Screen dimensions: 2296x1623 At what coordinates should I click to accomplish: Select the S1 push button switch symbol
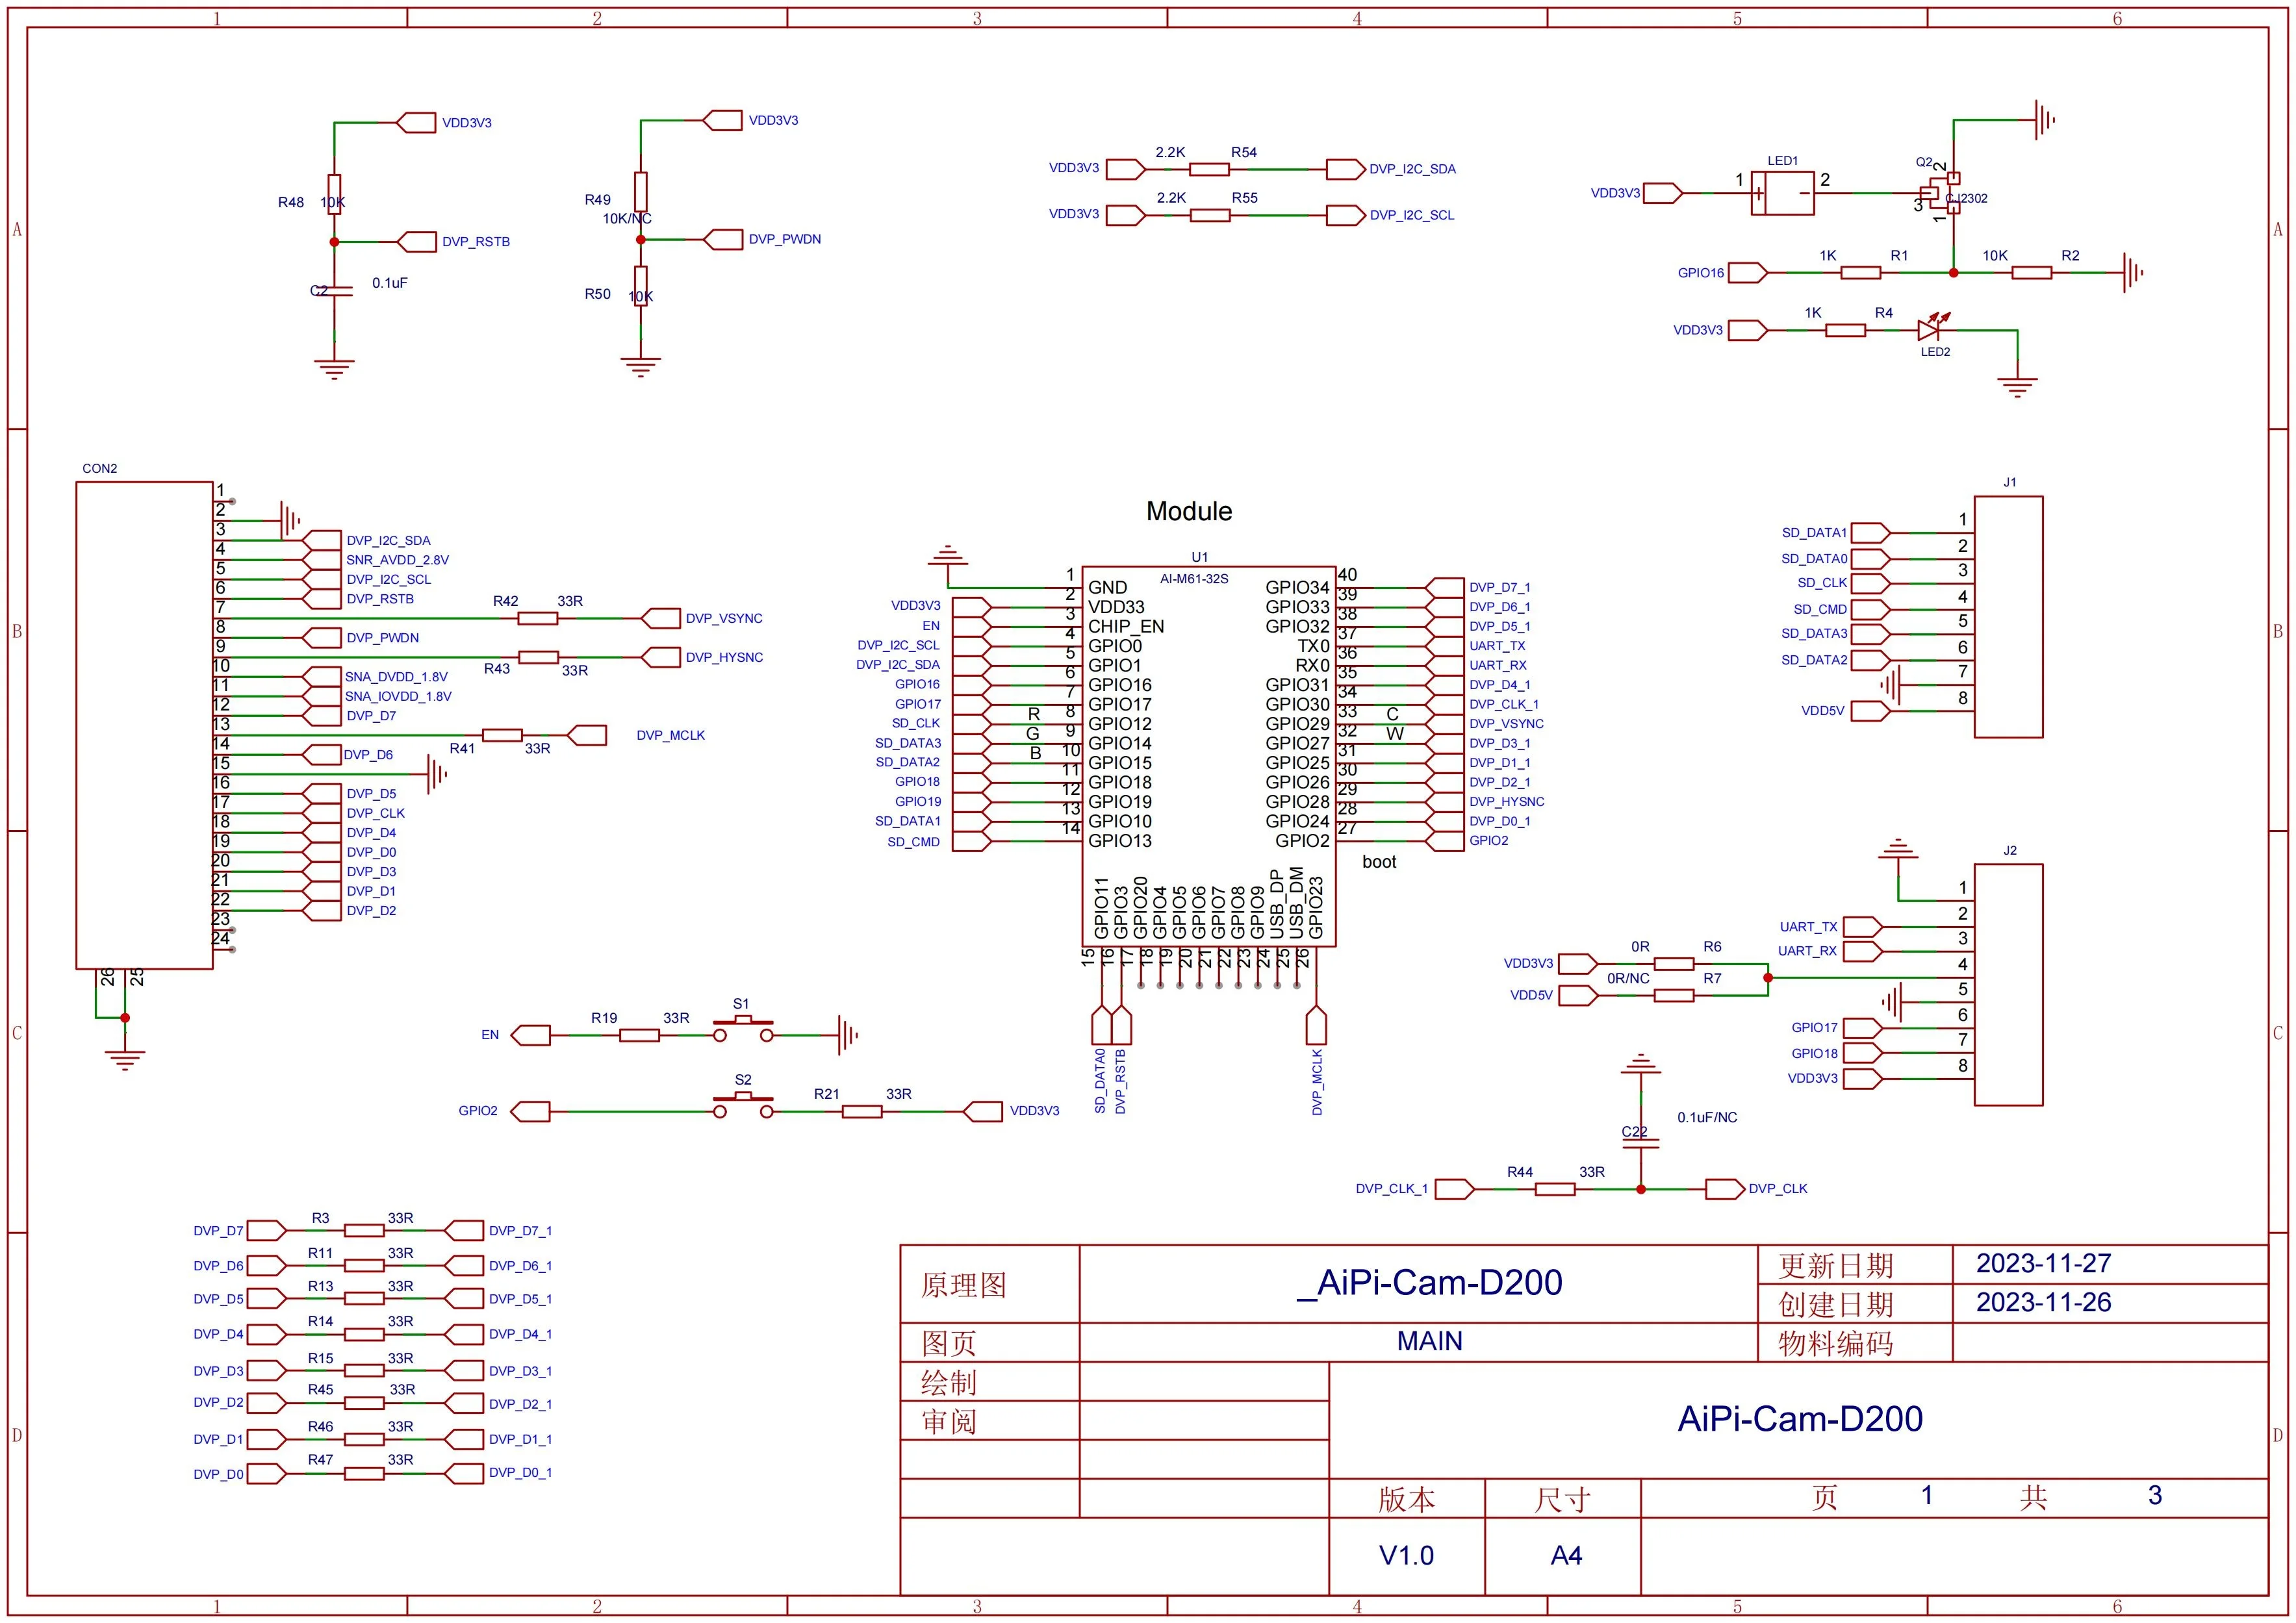[x=743, y=1029]
